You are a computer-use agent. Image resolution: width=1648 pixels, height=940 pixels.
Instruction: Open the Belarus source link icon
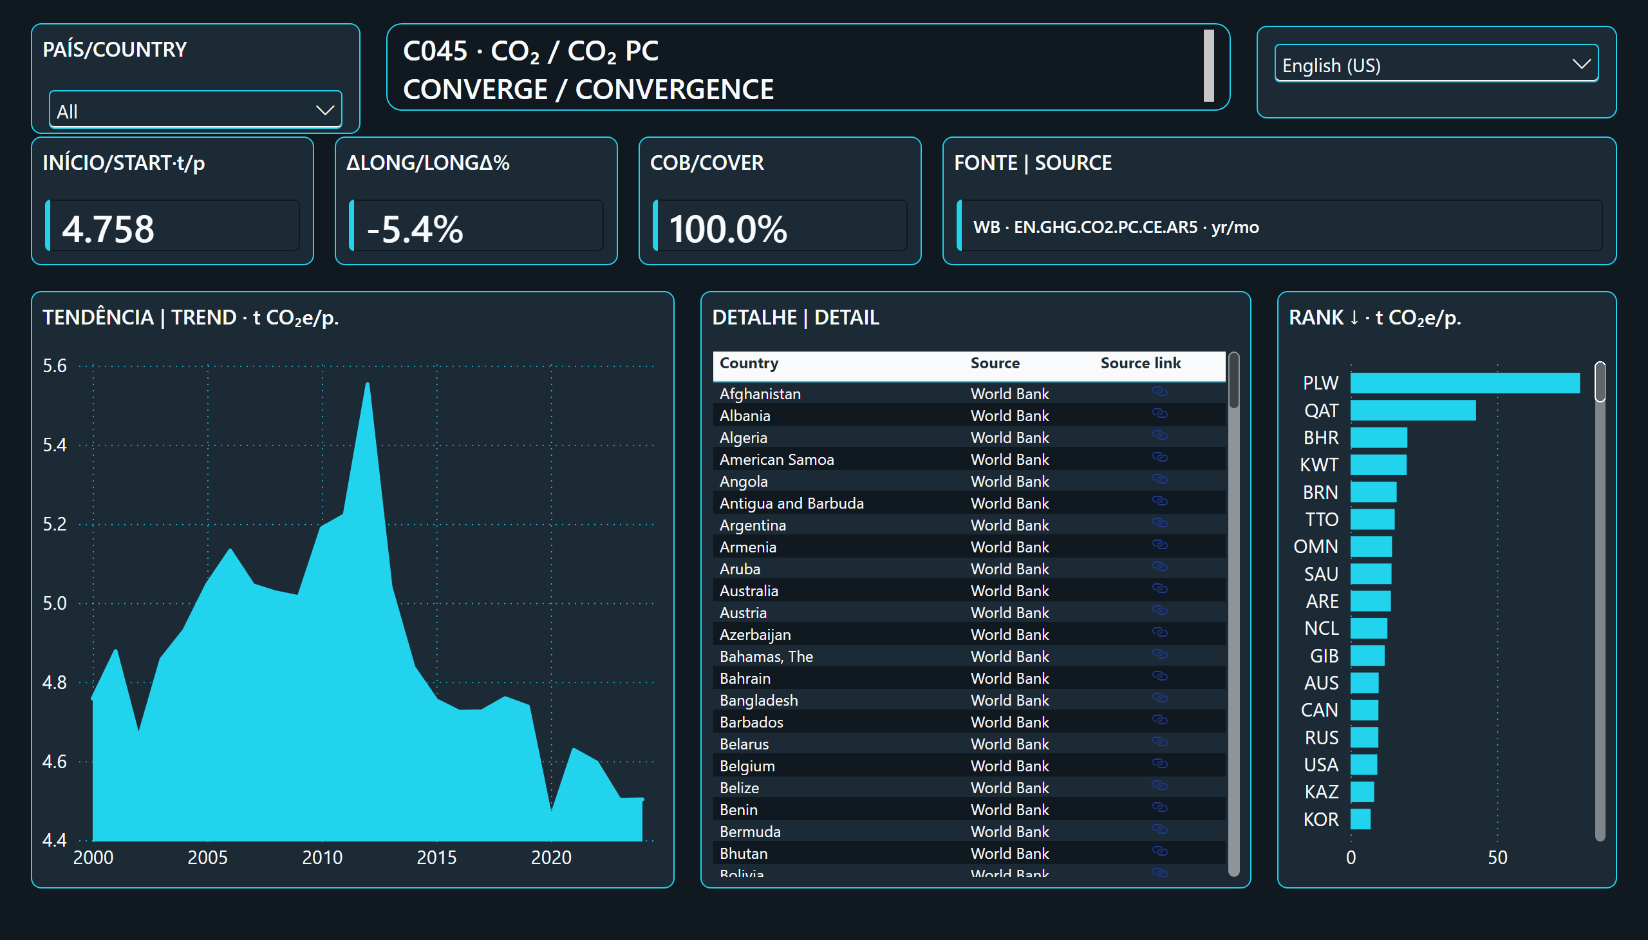(x=1159, y=742)
